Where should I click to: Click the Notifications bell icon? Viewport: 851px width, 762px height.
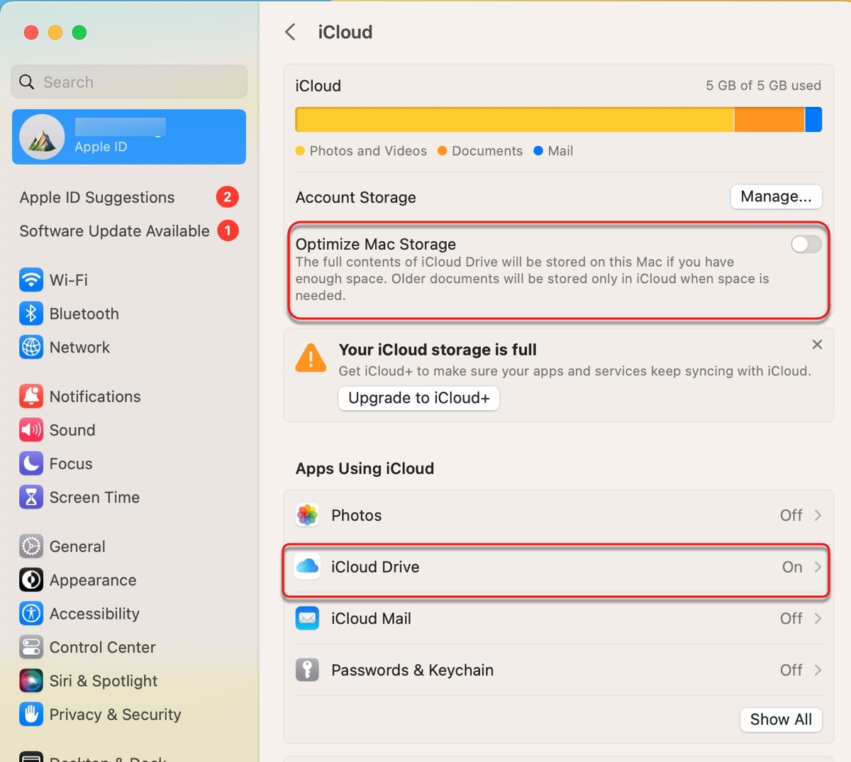(x=31, y=397)
